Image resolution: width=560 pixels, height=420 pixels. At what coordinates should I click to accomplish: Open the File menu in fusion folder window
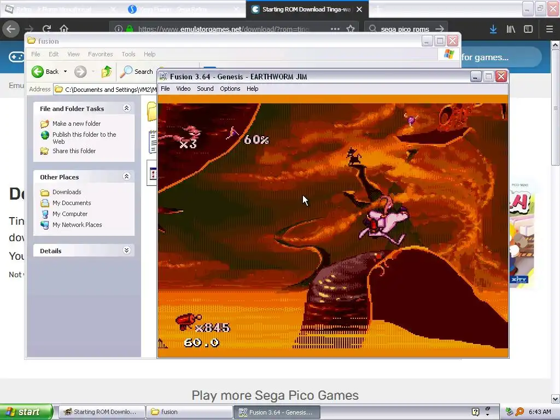[x=36, y=54]
